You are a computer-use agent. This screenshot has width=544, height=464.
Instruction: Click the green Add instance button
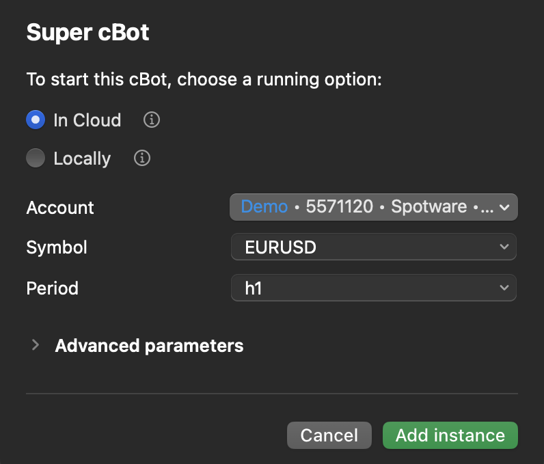450,435
